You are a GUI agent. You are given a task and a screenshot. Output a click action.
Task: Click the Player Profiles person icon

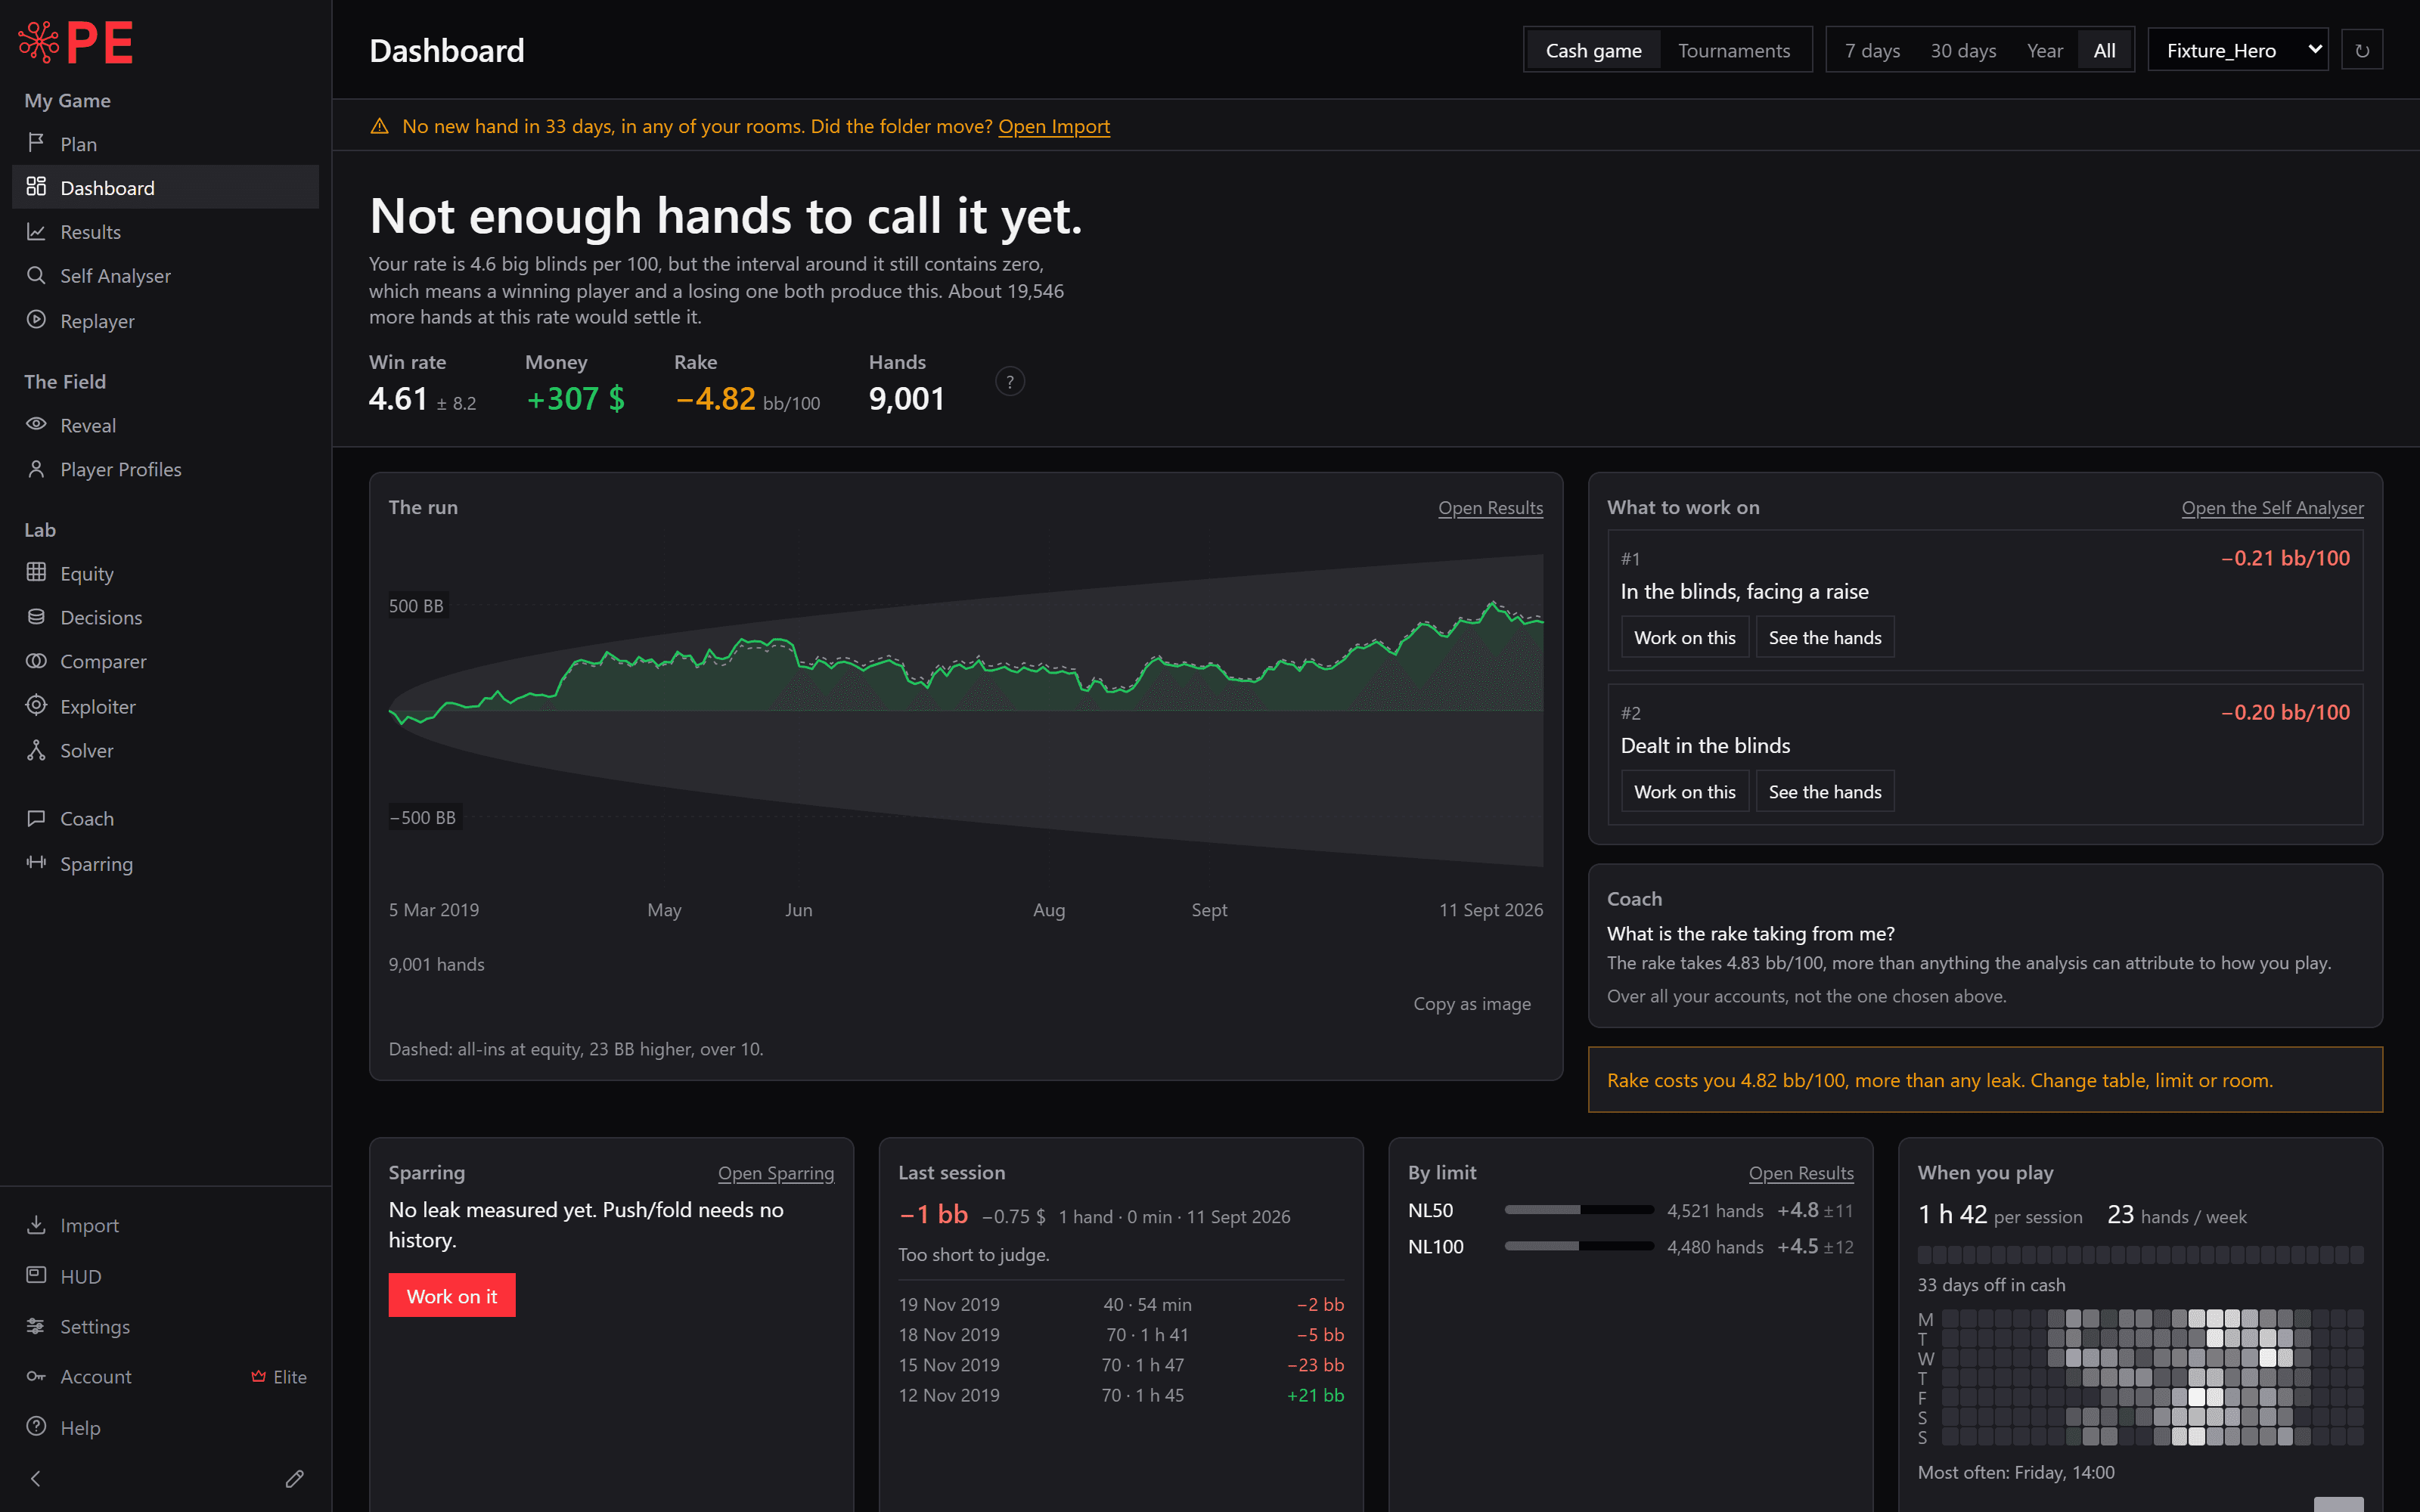click(x=36, y=469)
